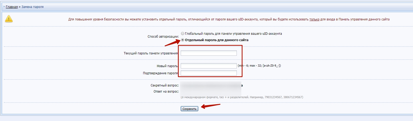This screenshot has width=413, height=121.
Task: Select the Глобальный пароль radio button
Action: click(182, 34)
